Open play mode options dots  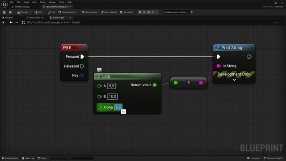click(157, 12)
